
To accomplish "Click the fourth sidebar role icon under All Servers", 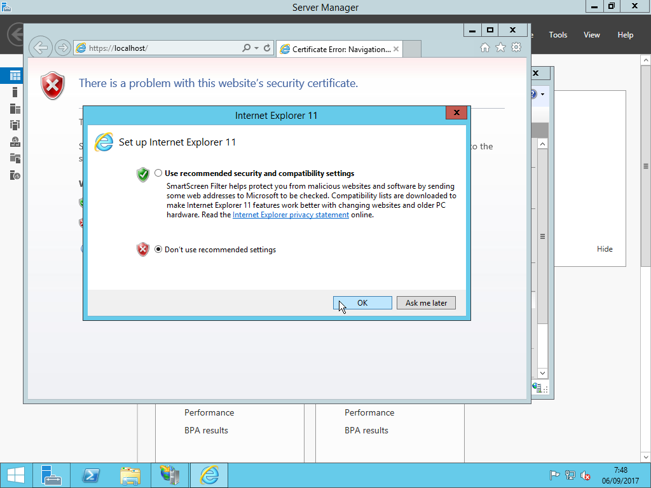I will pyautogui.click(x=15, y=125).
